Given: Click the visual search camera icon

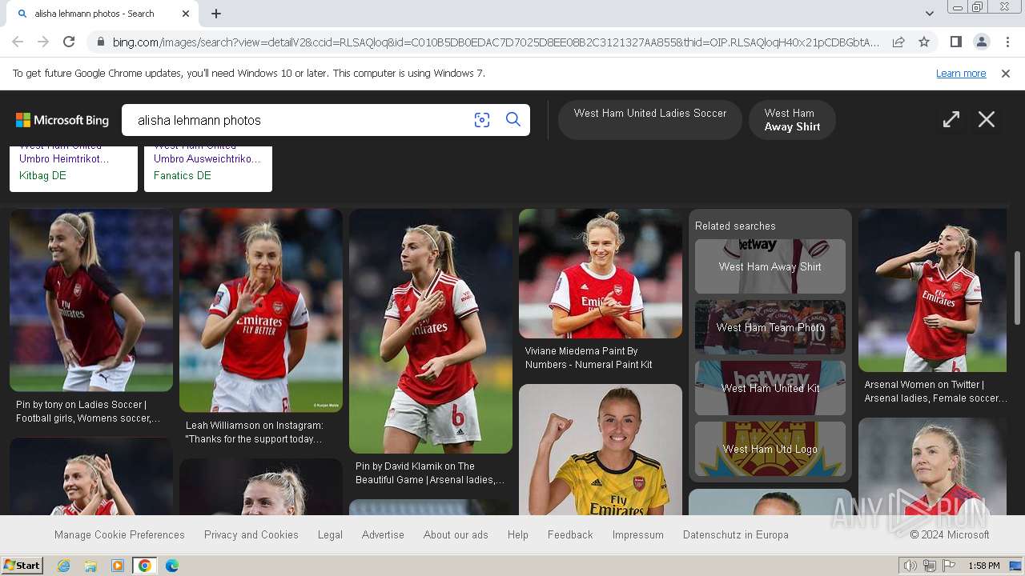Looking at the screenshot, I should click(481, 120).
